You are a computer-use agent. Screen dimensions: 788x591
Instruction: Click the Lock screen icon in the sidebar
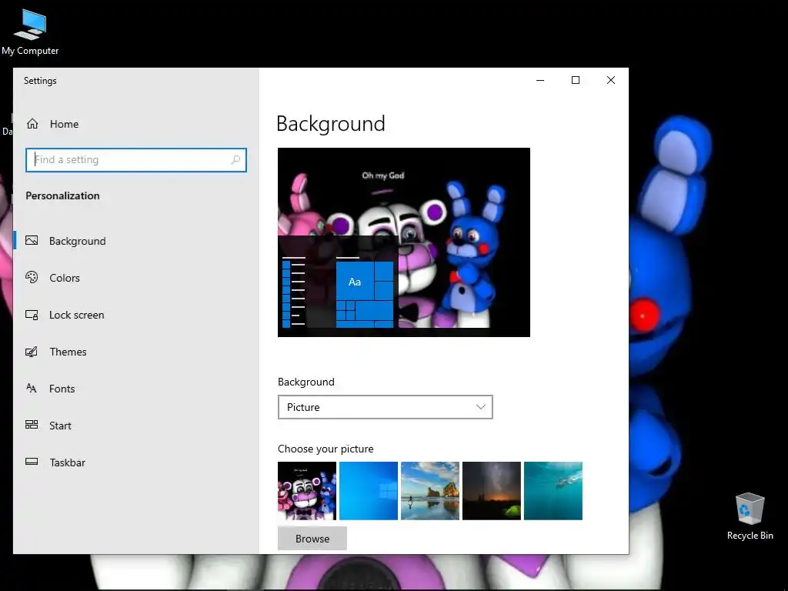[32, 315]
